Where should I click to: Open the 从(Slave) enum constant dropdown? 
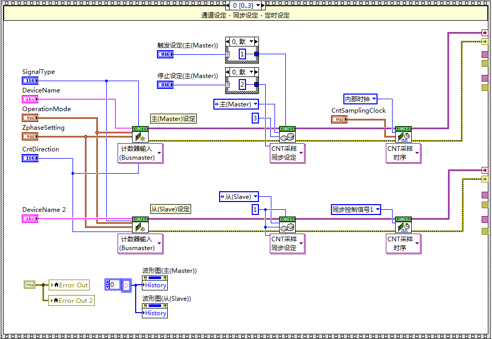254,197
